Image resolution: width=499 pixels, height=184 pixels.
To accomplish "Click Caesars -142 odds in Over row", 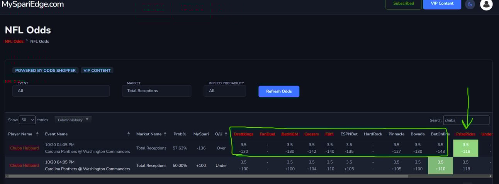I will click(312, 152).
